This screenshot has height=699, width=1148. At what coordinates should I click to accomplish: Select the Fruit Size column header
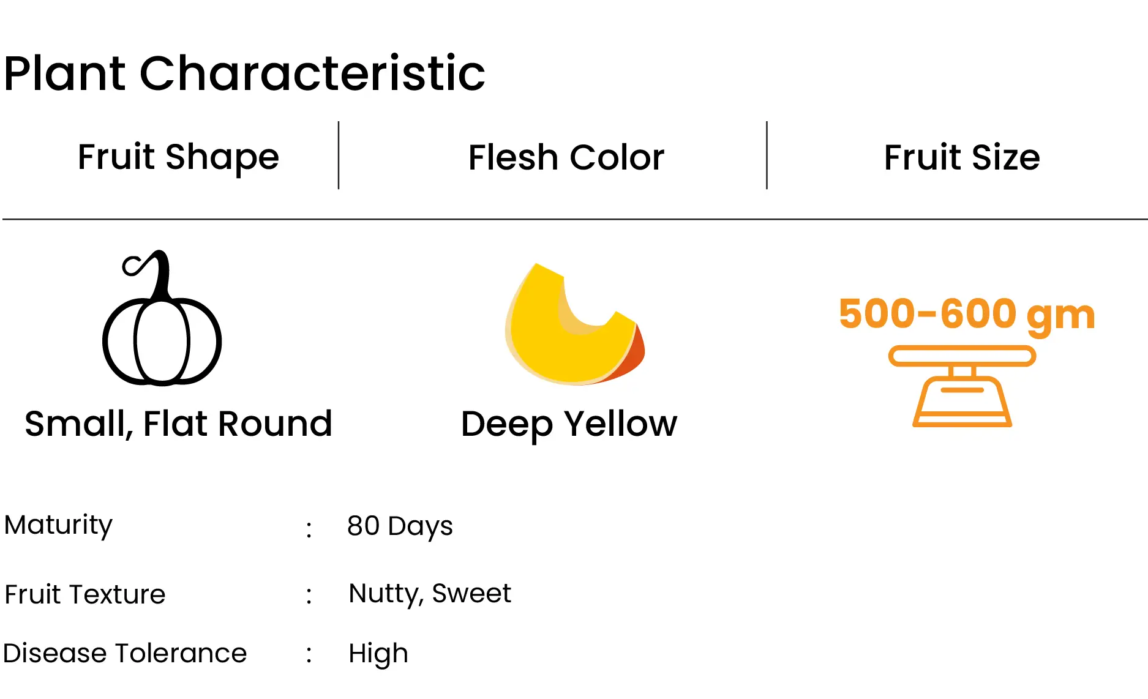[962, 157]
